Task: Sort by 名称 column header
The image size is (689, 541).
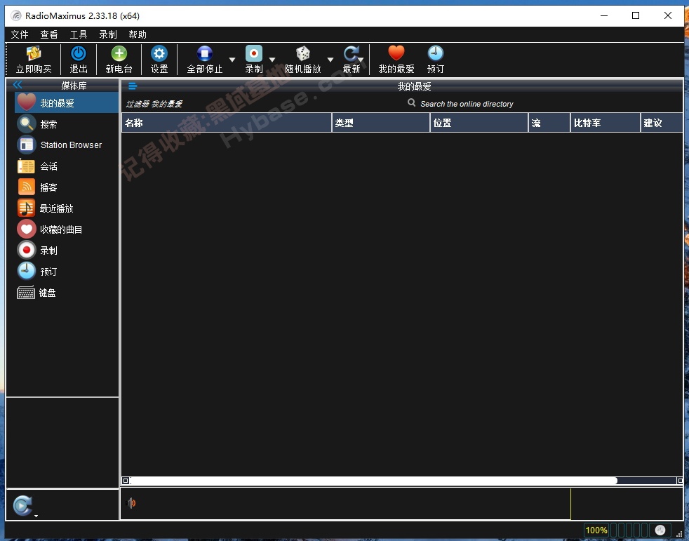Action: [x=227, y=123]
